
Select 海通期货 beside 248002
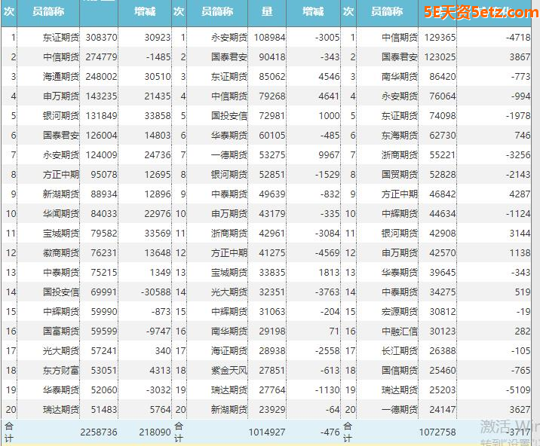[61, 76]
